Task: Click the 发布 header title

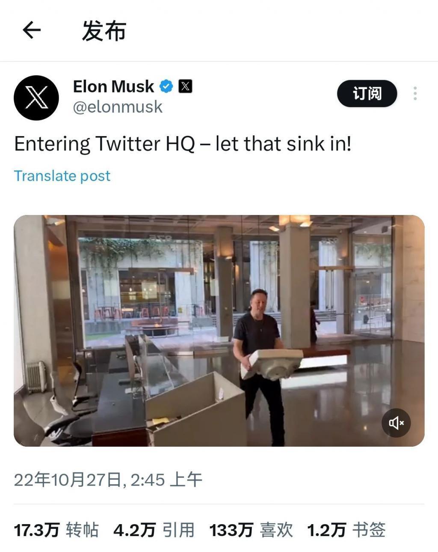Action: point(104,31)
